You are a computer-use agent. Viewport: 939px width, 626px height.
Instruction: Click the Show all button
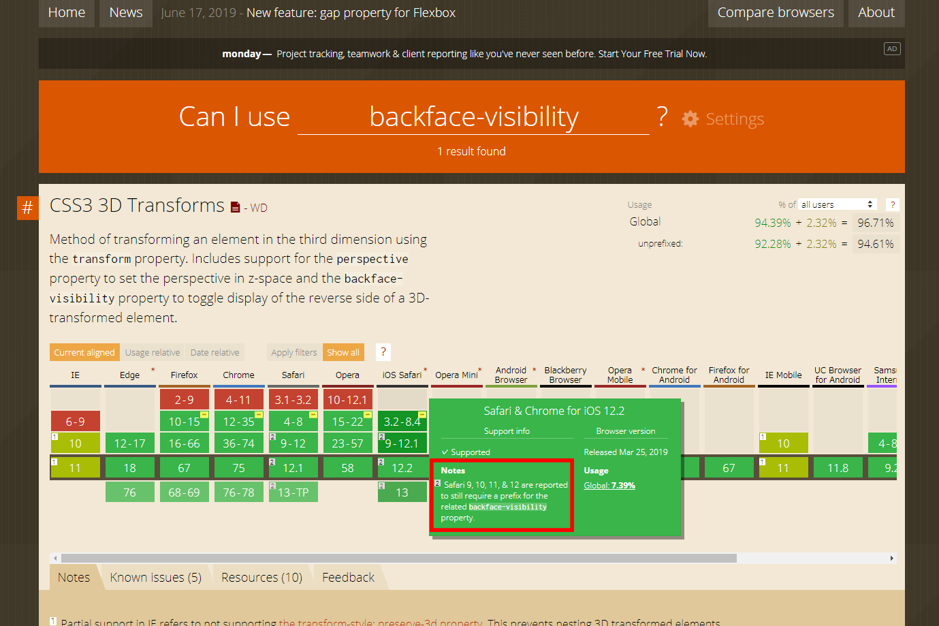(x=343, y=352)
